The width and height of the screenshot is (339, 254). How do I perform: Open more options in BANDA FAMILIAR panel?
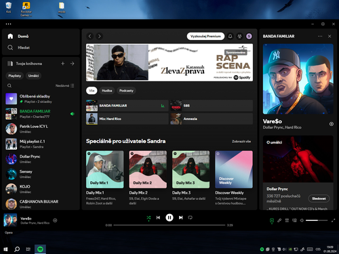tap(320, 37)
